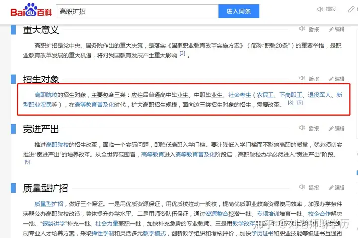
Task: Open the 质量型扩招 link in the paragraph text
Action: 49,204
